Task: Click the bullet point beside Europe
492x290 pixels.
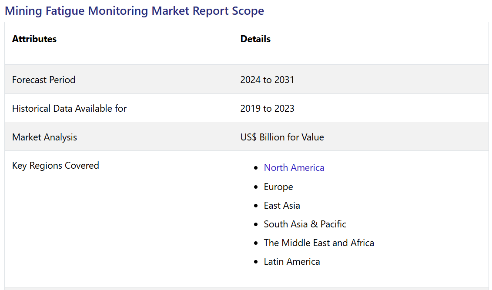Action: pos(256,187)
